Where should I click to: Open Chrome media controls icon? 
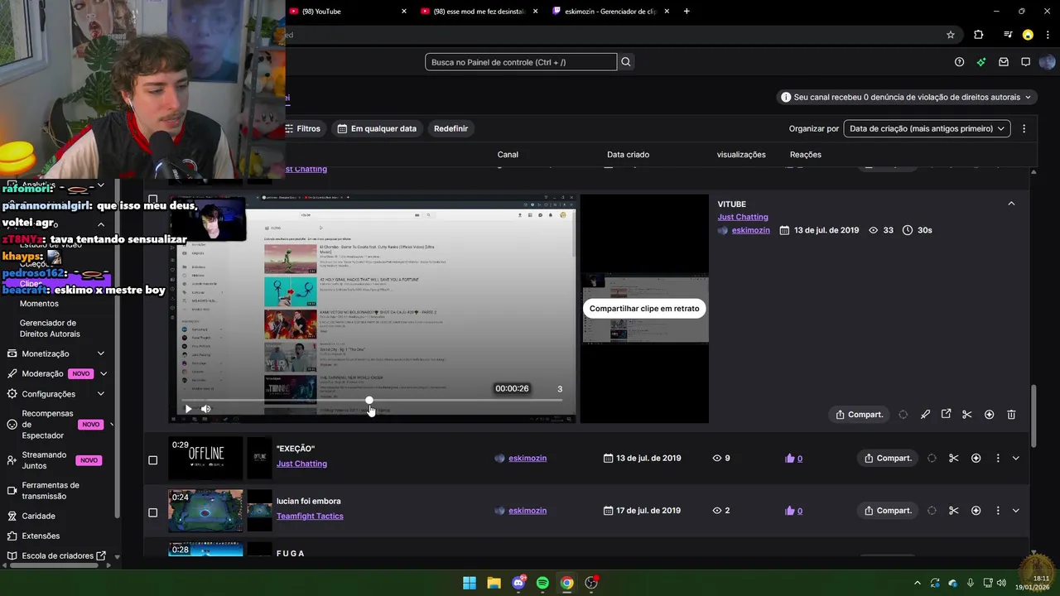[1008, 35]
